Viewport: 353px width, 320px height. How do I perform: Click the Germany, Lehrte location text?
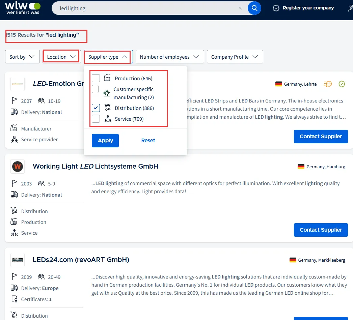tap(300, 84)
